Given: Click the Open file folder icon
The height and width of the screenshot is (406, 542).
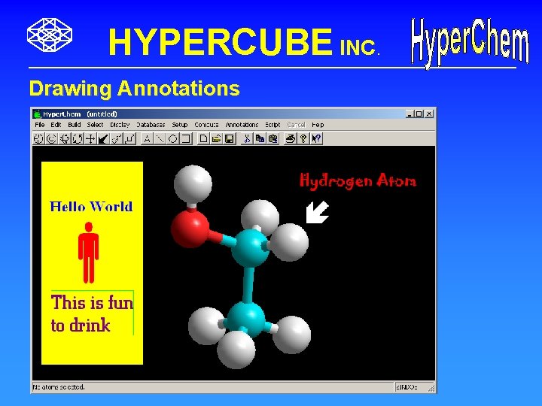Looking at the screenshot, I should click(x=217, y=139).
